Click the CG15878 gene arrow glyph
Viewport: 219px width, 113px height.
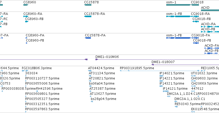pos(88,5)
